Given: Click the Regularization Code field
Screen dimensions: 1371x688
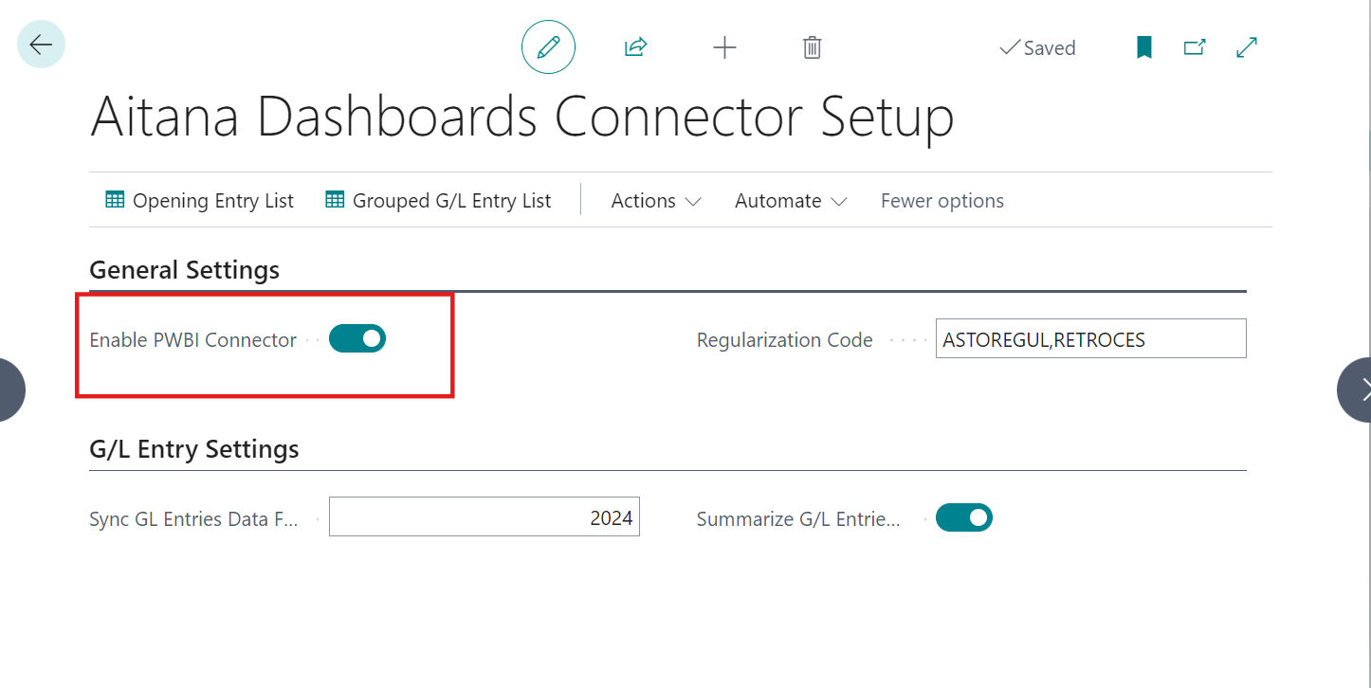Looking at the screenshot, I should 1090,338.
